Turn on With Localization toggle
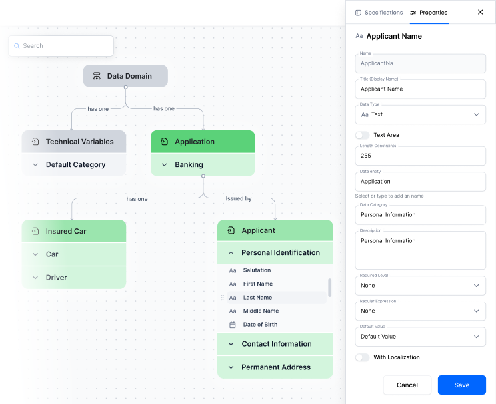Screen dimensions: 496x404 tap(362, 357)
